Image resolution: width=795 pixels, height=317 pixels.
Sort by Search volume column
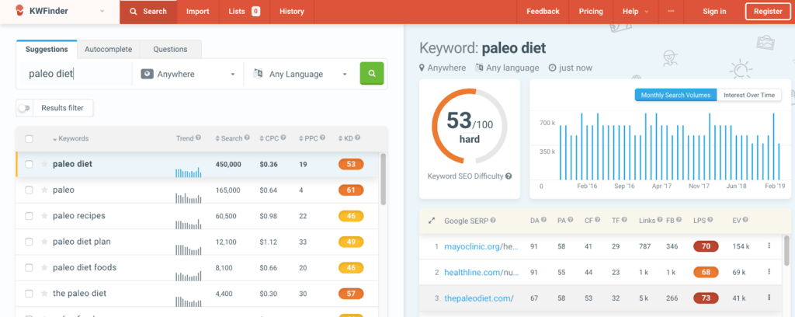tap(229, 138)
